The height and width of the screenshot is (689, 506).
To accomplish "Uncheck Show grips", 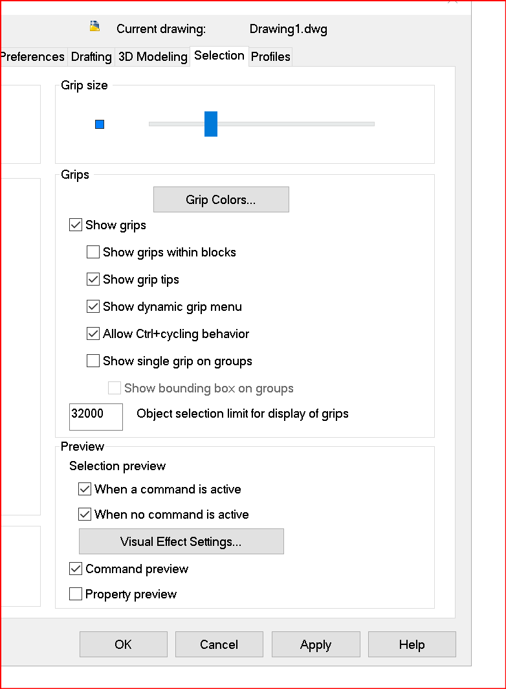I will point(75,225).
